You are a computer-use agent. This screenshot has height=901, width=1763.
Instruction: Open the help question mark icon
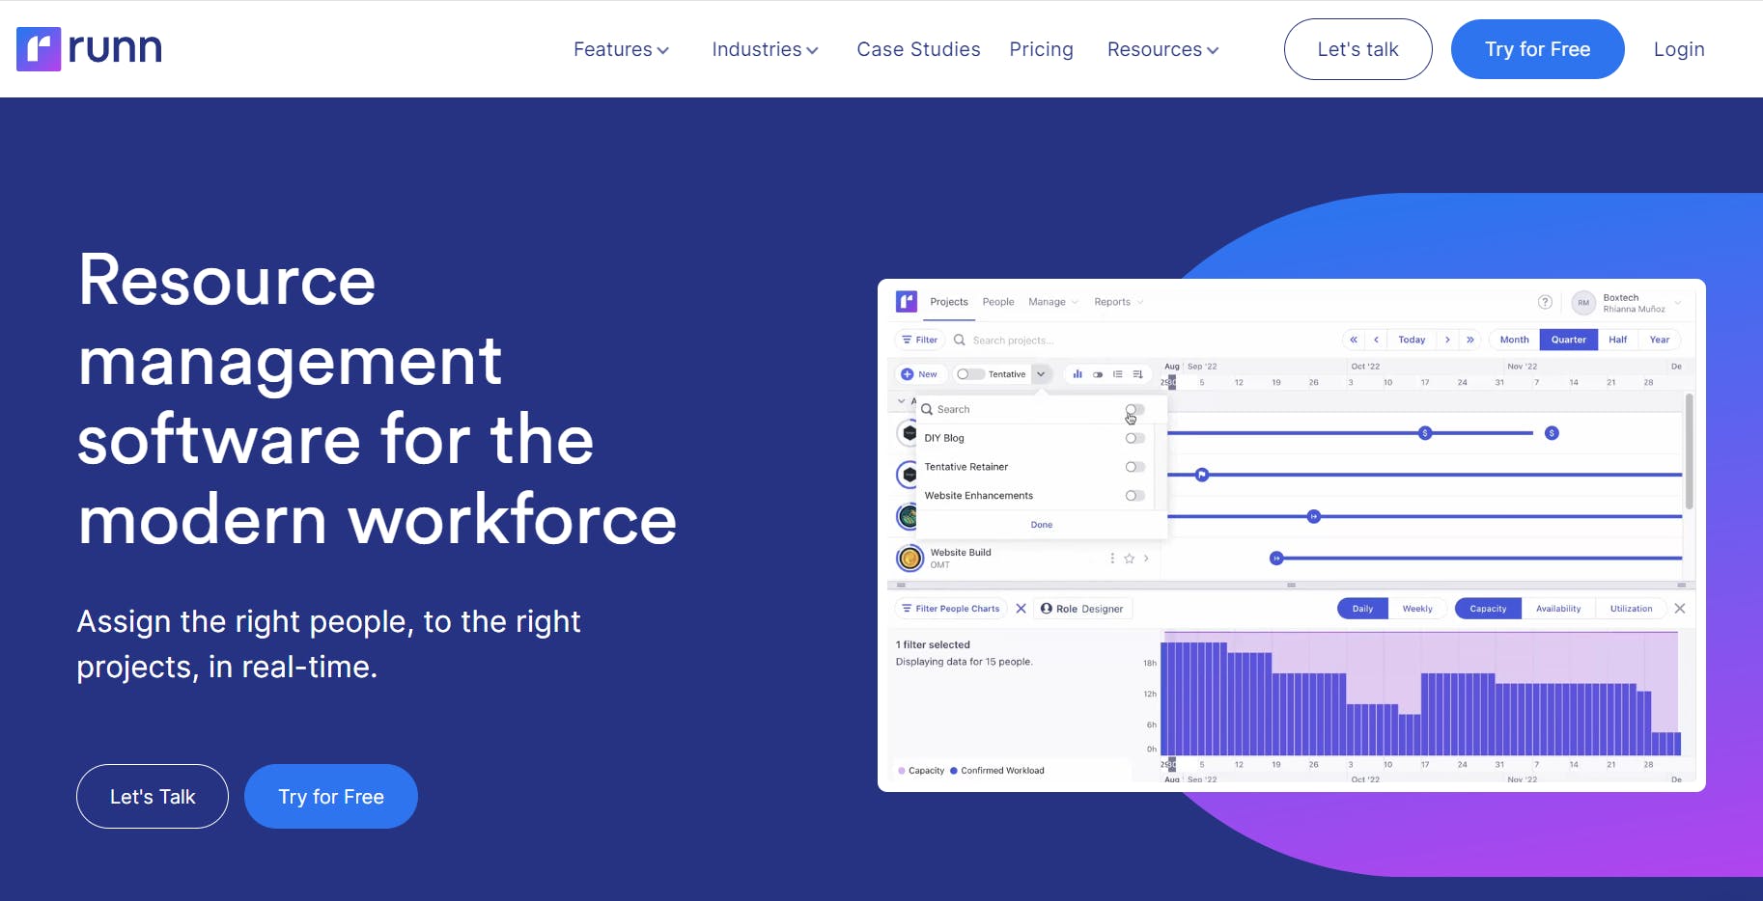[1545, 302]
